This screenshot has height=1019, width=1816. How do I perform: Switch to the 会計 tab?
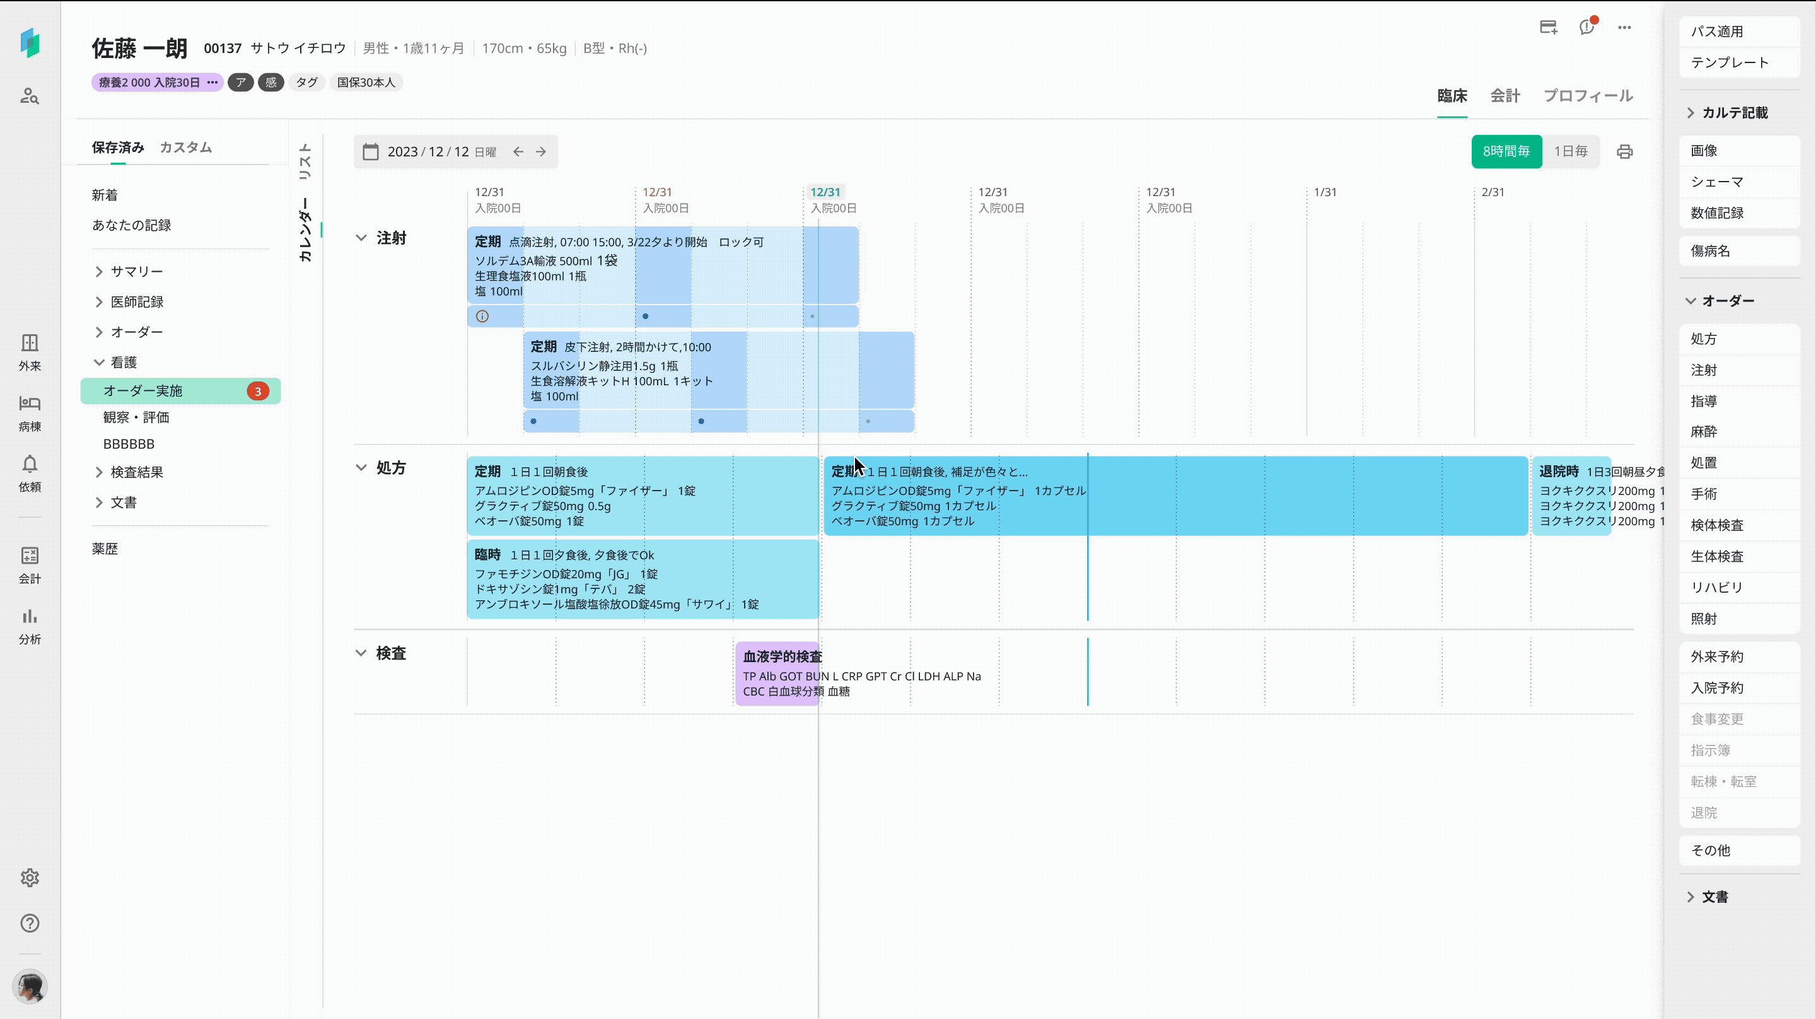1505,96
